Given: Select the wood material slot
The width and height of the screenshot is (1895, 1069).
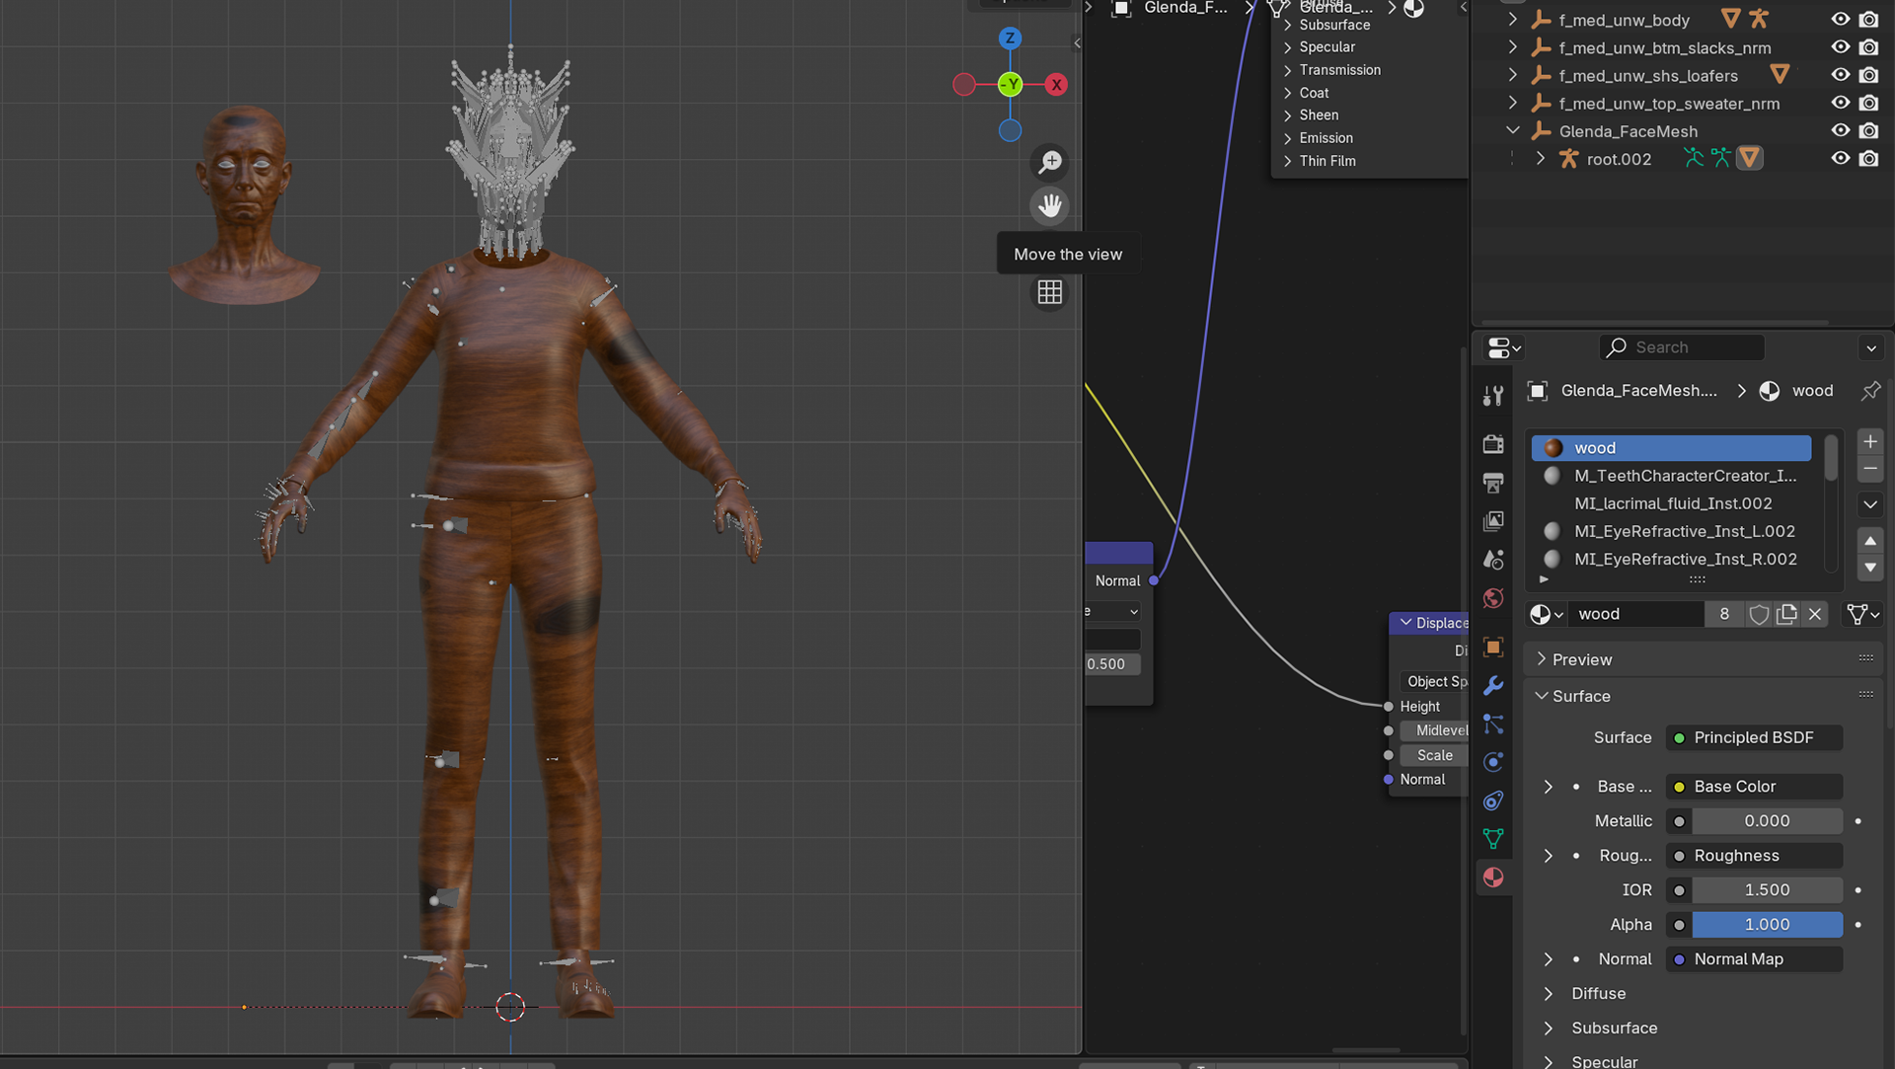Looking at the screenshot, I should coord(1671,448).
